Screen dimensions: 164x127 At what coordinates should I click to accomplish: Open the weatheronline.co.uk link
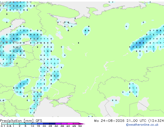[x=142, y=125]
